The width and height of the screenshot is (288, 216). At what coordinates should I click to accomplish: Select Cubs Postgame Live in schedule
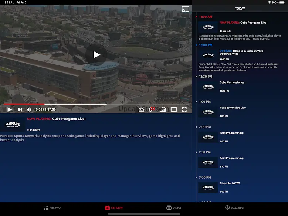click(x=241, y=30)
